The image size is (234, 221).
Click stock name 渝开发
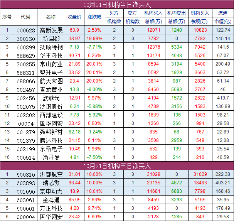pos(51,158)
